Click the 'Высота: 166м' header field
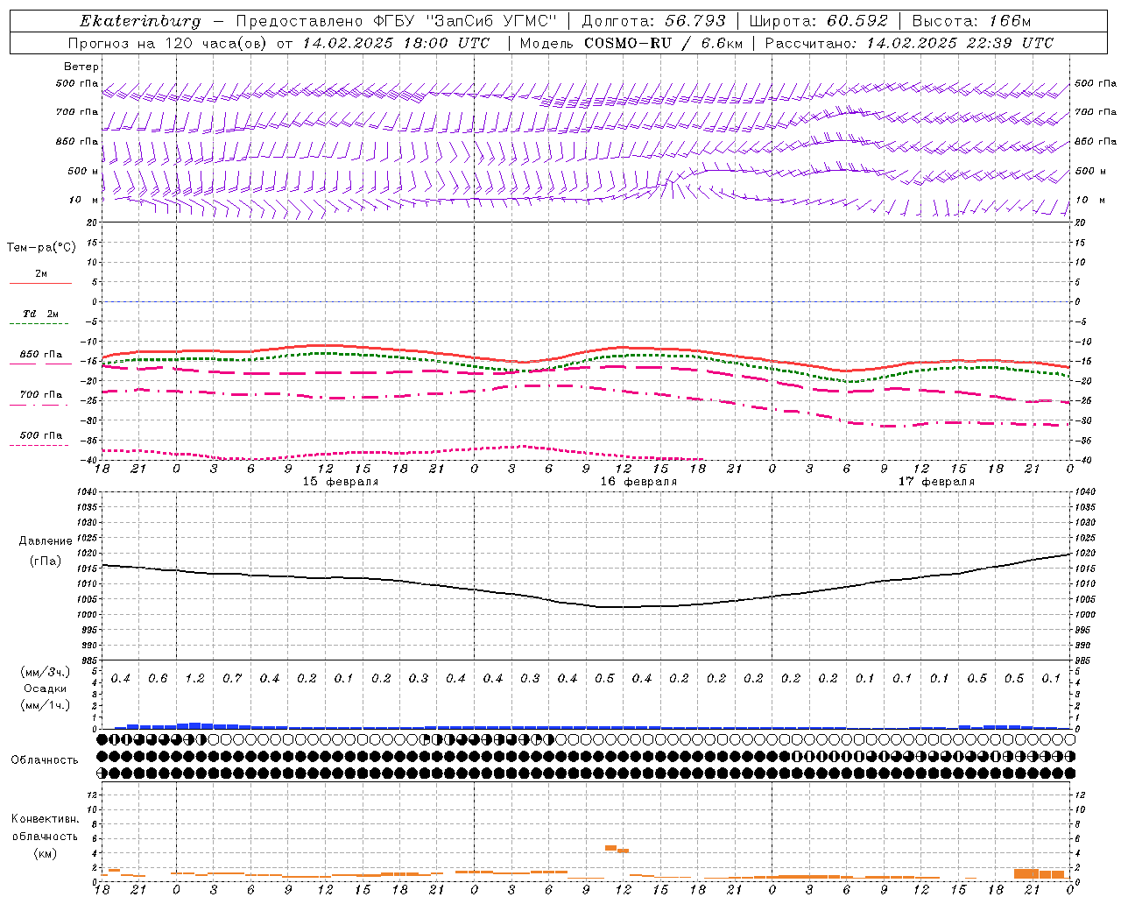 point(972,21)
